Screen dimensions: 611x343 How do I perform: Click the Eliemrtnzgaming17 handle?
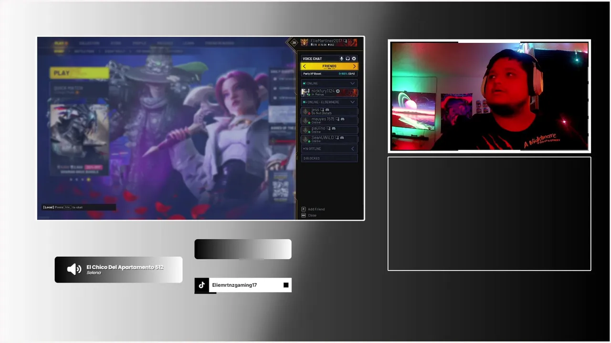click(x=234, y=285)
